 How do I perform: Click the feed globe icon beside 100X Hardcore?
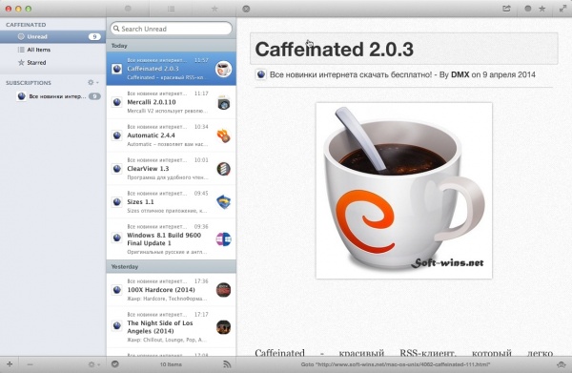[116, 290]
